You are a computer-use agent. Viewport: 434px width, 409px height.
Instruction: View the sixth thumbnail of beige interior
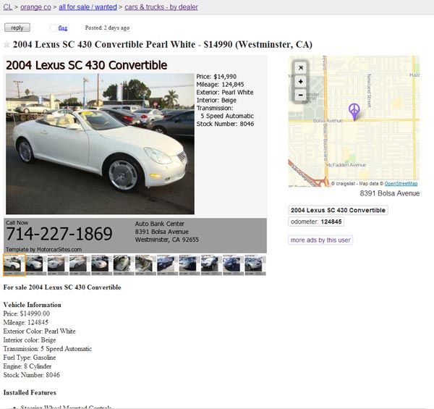[x=124, y=265]
